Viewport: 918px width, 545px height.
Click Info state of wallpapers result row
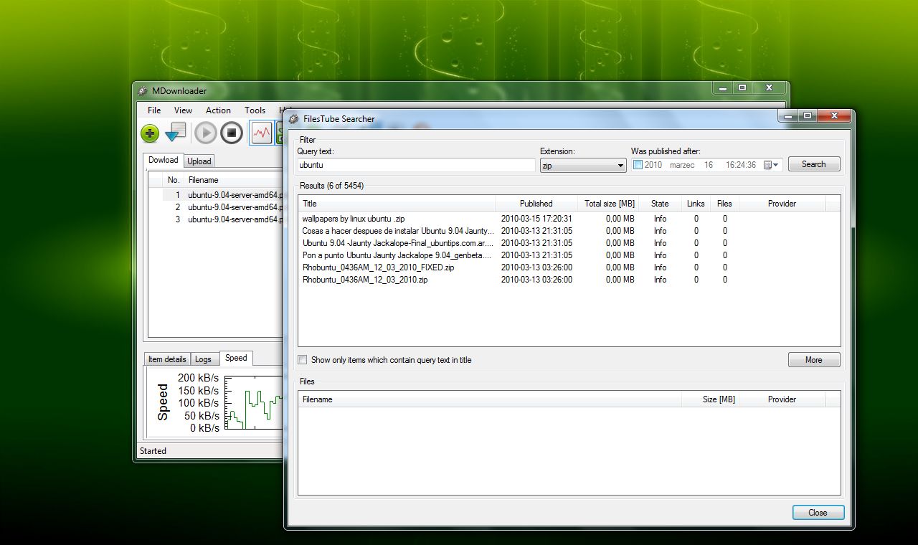tap(661, 219)
